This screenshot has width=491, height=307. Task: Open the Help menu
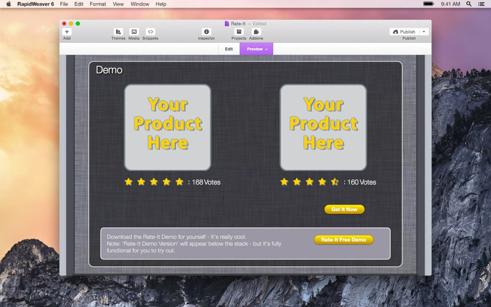click(161, 4)
